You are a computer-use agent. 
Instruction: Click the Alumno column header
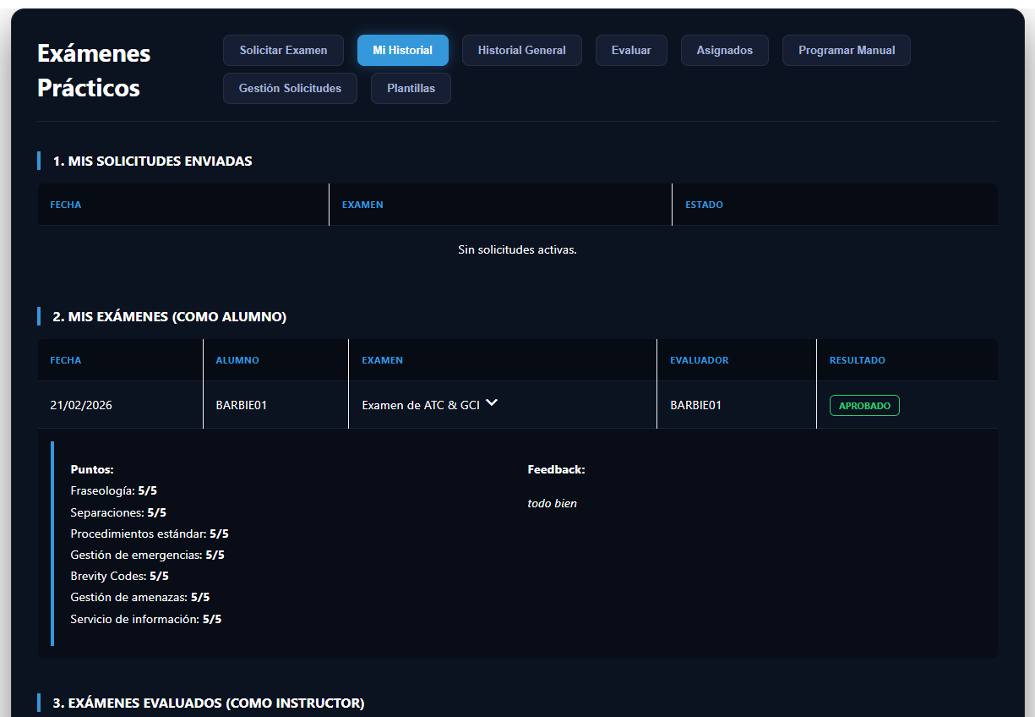click(x=237, y=360)
